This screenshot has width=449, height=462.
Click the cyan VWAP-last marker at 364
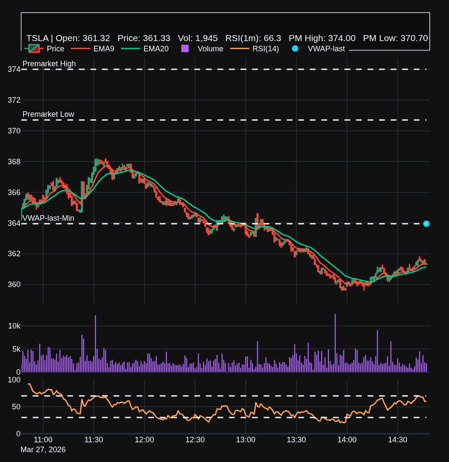[x=426, y=224]
